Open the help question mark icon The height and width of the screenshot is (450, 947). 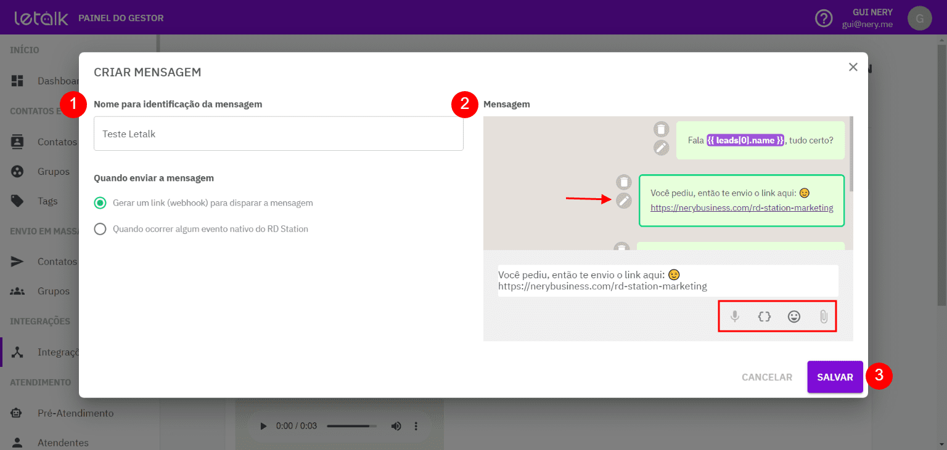click(x=824, y=18)
